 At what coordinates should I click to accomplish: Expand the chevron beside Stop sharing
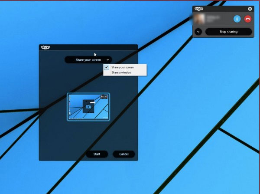coord(198,32)
